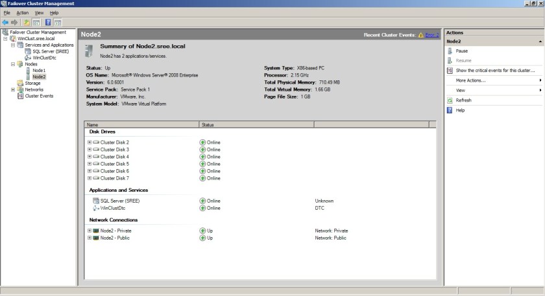Image resolution: width=545 pixels, height=296 pixels.
Task: Click the Back arrow in the toolbar
Action: point(5,22)
